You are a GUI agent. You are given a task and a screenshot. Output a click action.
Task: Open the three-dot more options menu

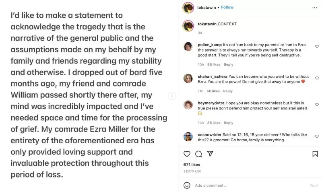coord(315,7)
